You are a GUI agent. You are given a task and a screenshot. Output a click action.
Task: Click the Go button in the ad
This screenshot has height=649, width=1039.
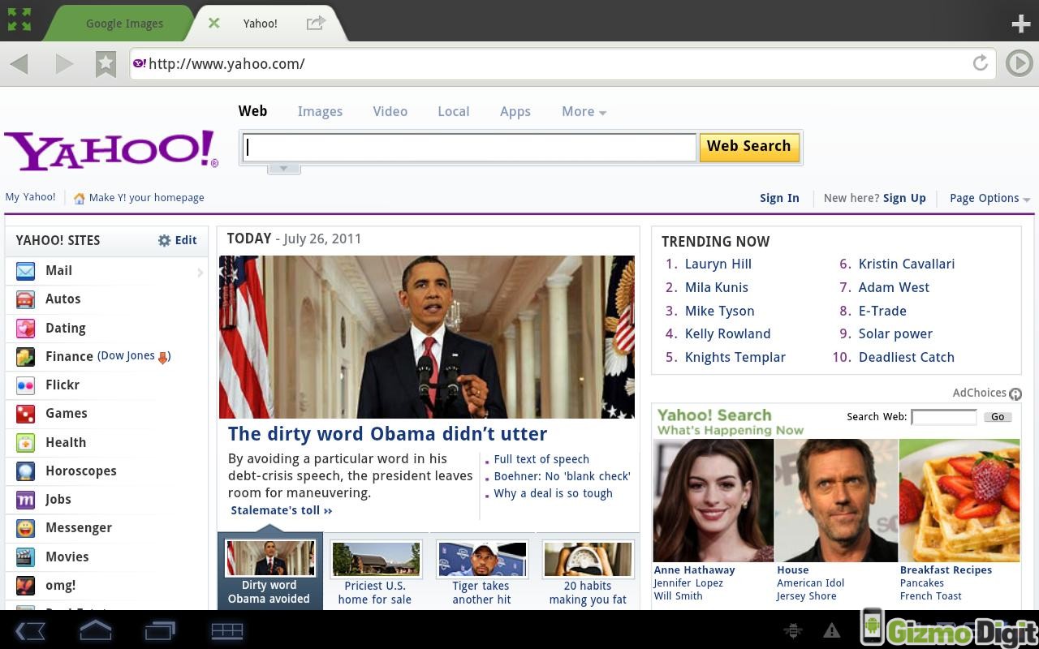[x=998, y=417]
